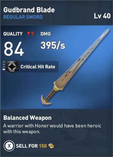113x157 pixels.
Task: Select SELL FOR 150 option
Action: [29, 146]
